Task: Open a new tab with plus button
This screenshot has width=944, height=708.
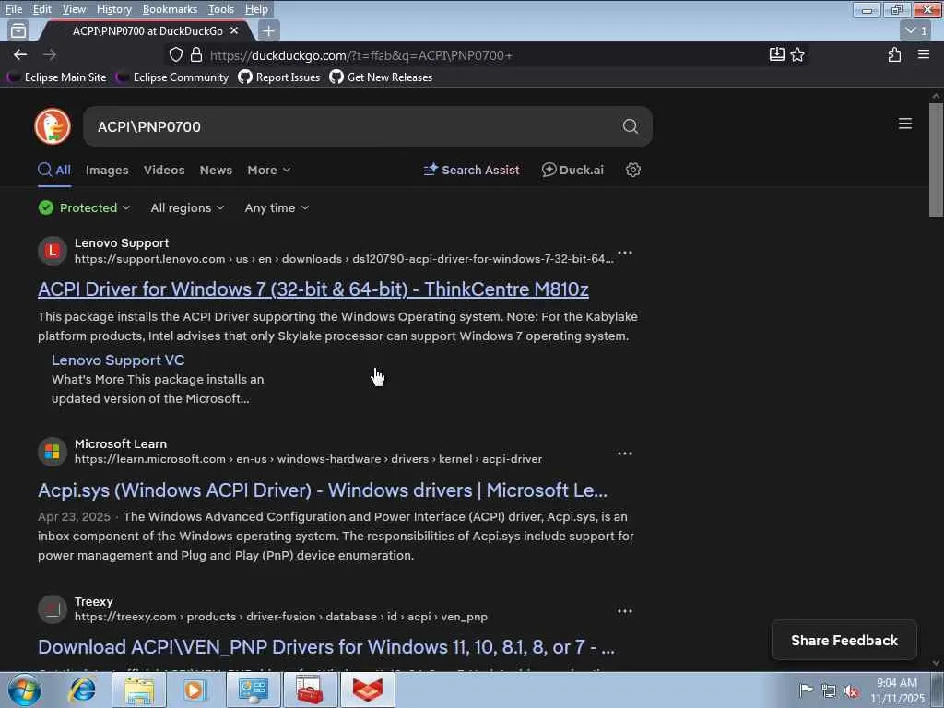Action: (268, 30)
